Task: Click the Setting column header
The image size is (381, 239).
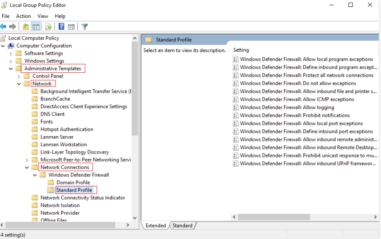Action: [x=241, y=50]
